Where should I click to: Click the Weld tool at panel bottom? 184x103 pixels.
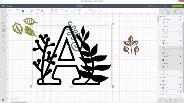coord(166,100)
